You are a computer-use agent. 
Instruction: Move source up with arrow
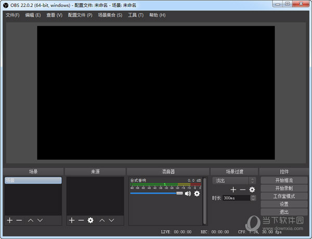point(102,220)
